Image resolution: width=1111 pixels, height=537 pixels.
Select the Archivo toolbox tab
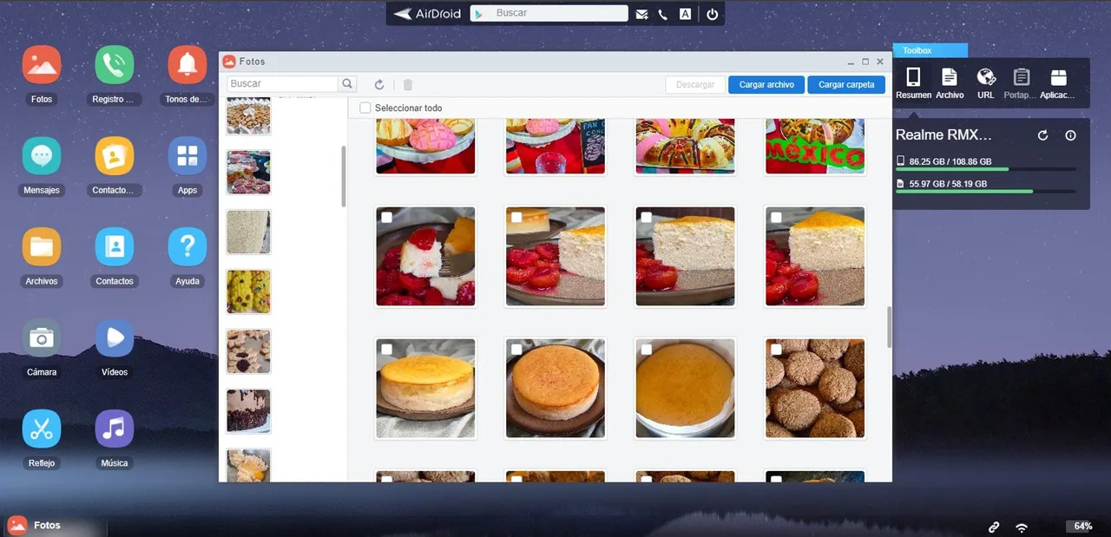pyautogui.click(x=950, y=83)
